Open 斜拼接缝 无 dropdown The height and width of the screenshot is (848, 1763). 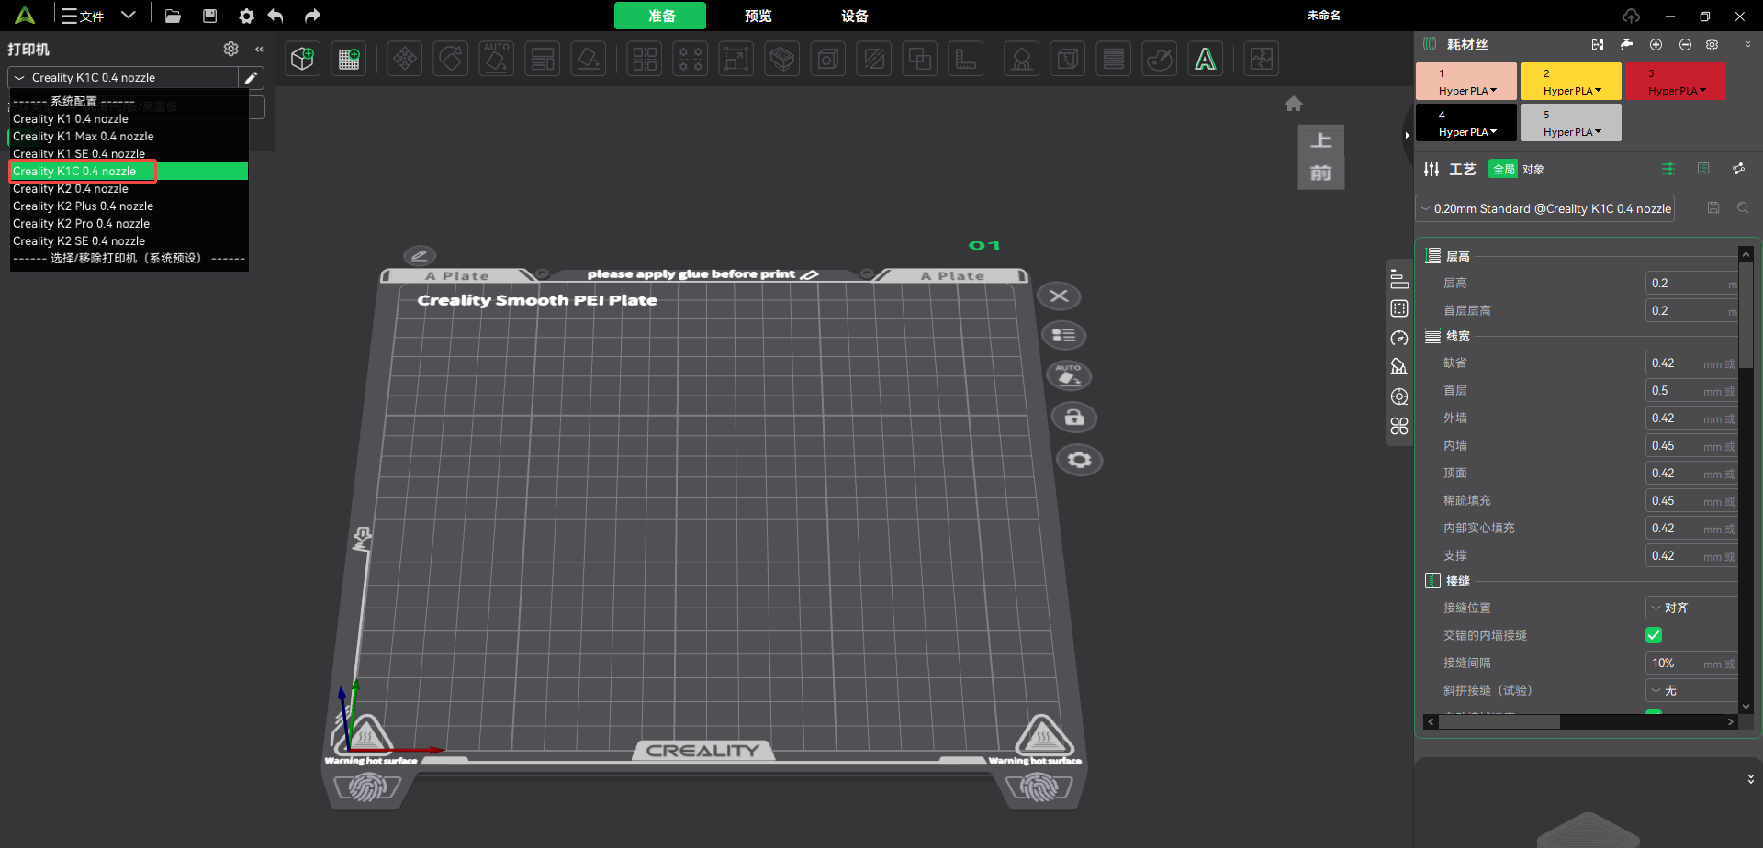click(x=1691, y=690)
